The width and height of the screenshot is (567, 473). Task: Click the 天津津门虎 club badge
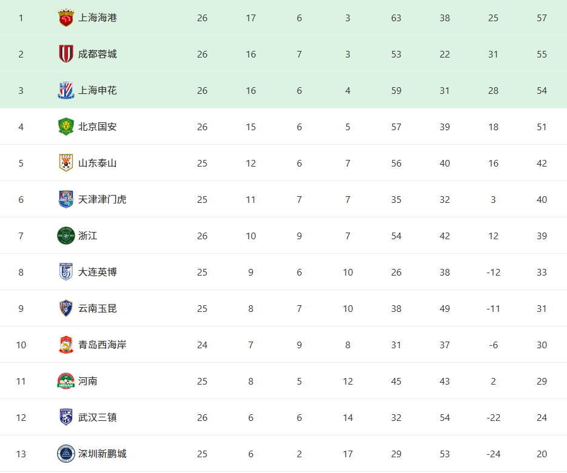66,199
